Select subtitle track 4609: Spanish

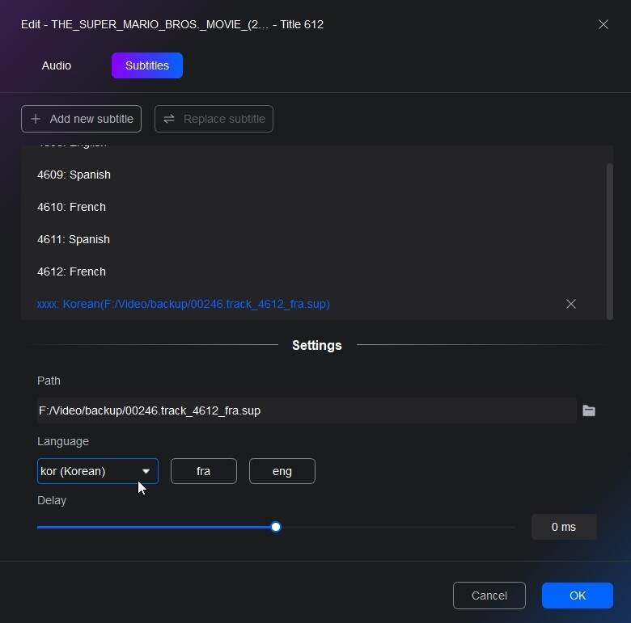click(x=74, y=175)
